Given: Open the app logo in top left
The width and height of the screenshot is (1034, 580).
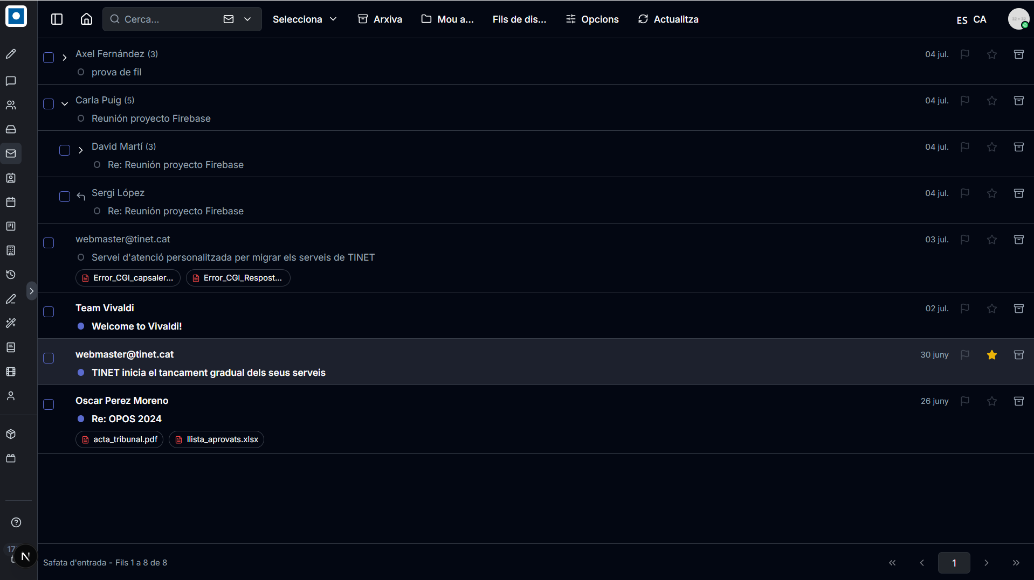Looking at the screenshot, I should point(16,16).
